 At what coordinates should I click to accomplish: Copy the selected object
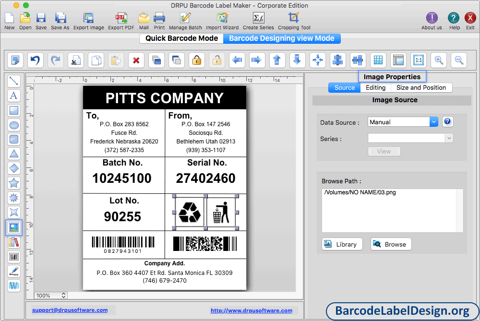(x=96, y=60)
